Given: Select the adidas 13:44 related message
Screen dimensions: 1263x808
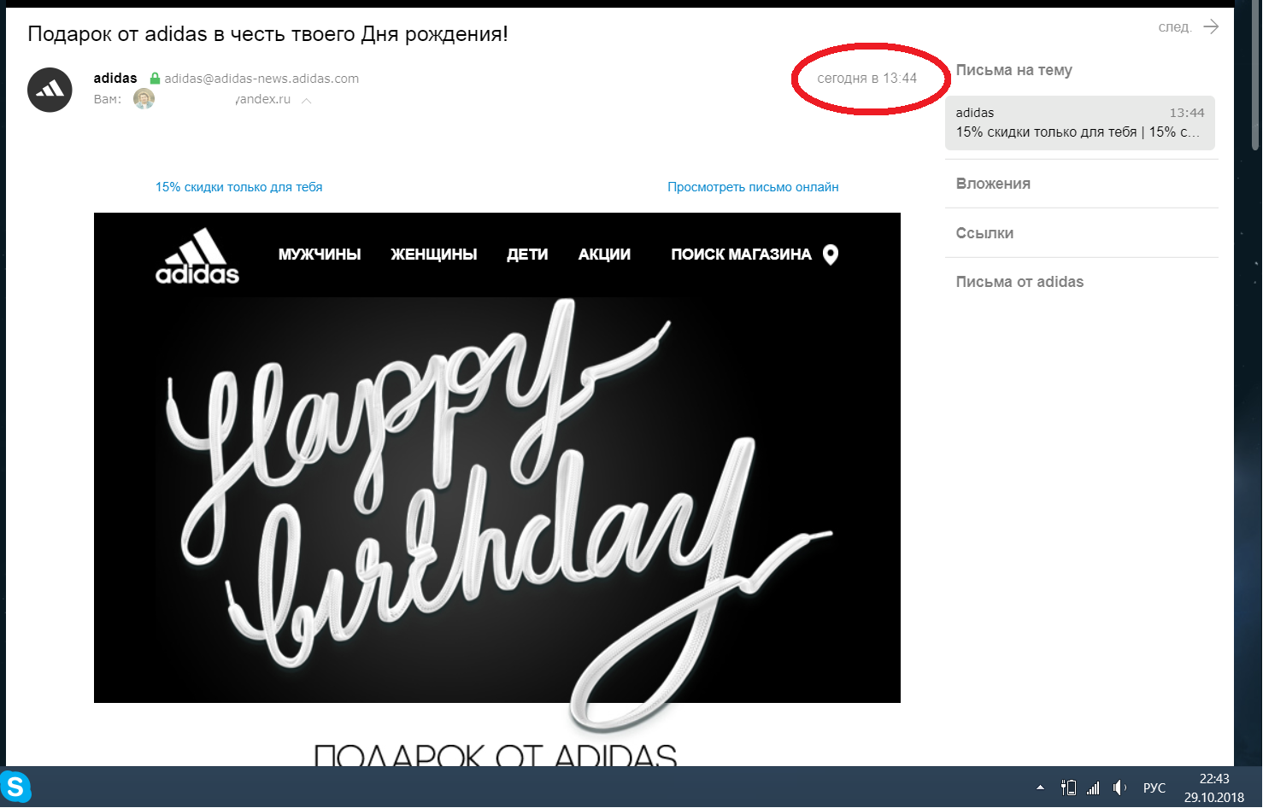Looking at the screenshot, I should [x=1080, y=123].
